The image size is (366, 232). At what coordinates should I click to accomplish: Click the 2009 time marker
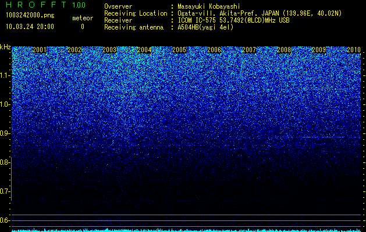tap(319, 50)
